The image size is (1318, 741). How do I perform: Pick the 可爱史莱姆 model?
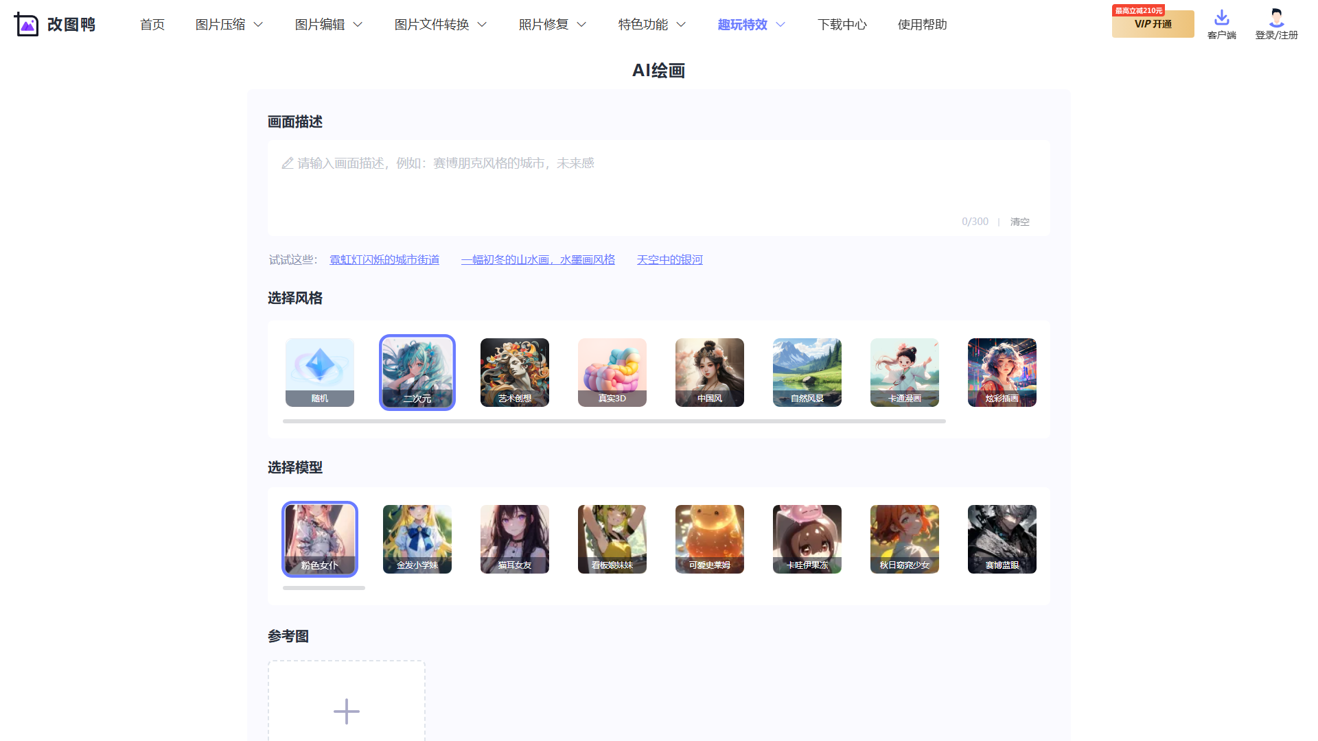click(710, 539)
